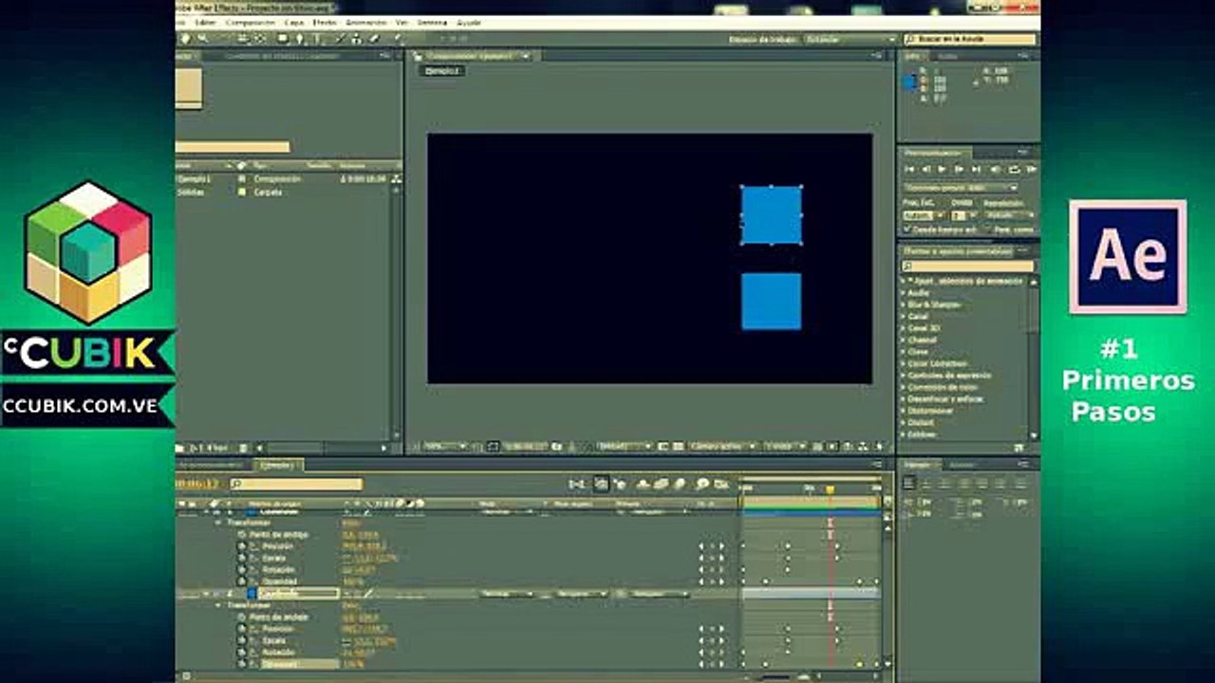The width and height of the screenshot is (1215, 683).
Task: Click the timeline layer search field
Action: click(x=296, y=484)
